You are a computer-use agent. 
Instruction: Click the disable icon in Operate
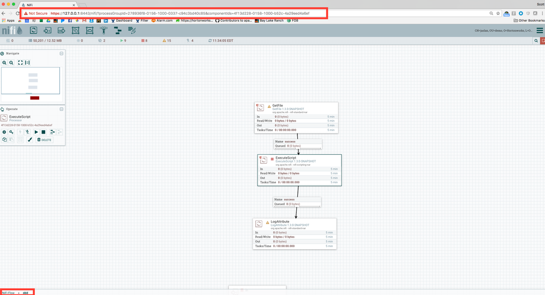pos(27,132)
